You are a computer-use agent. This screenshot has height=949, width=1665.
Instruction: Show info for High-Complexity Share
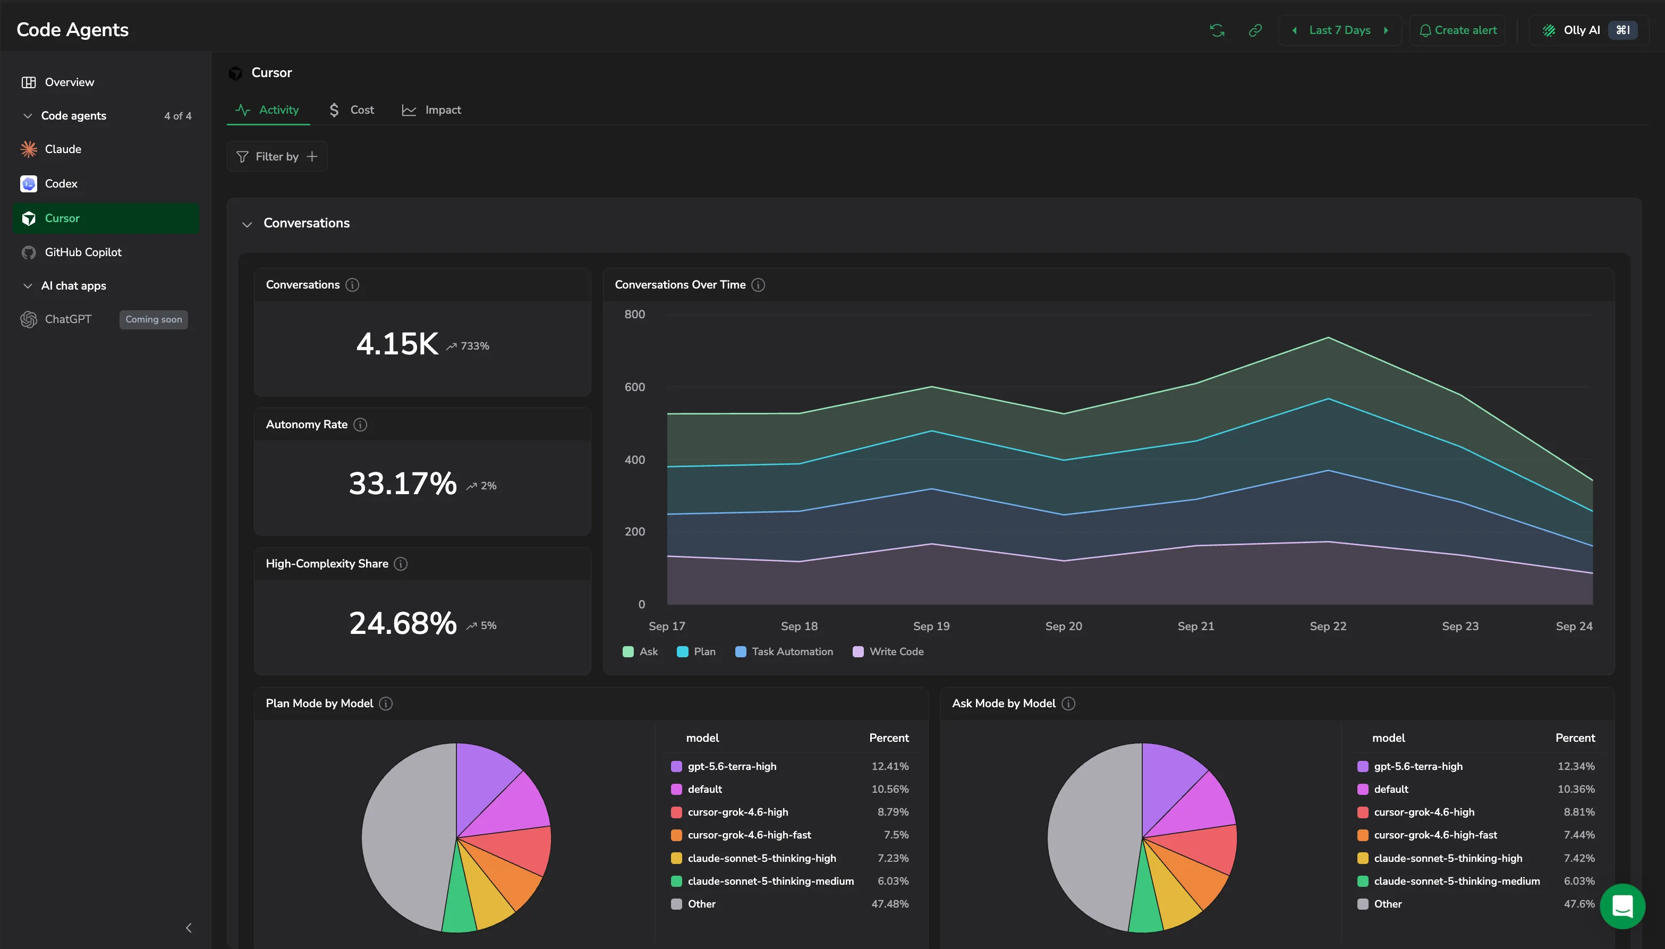401,564
